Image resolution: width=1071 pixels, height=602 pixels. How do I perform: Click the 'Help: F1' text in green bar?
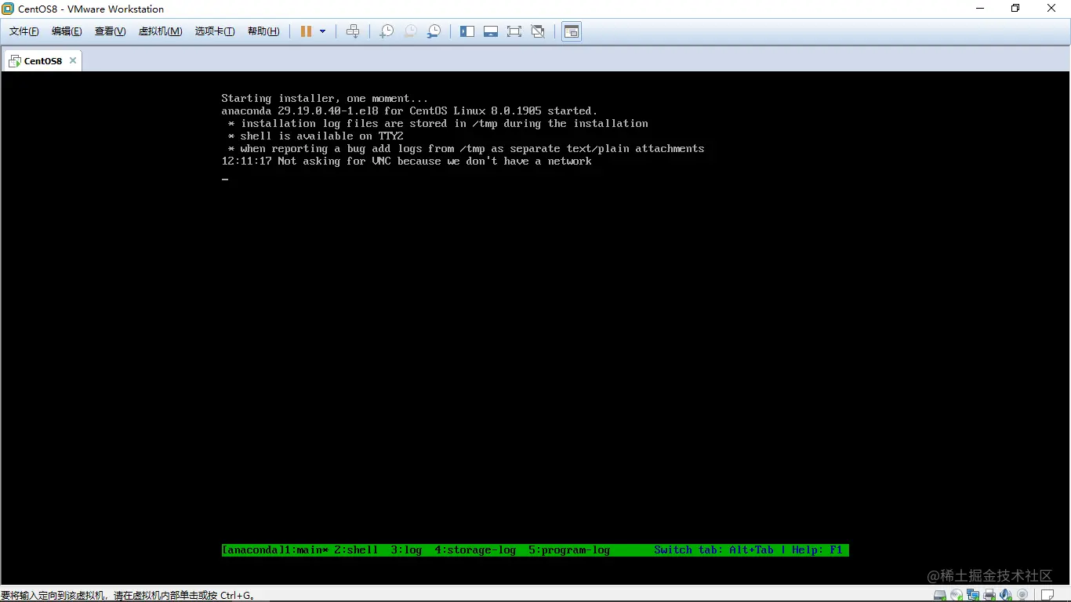(x=817, y=550)
